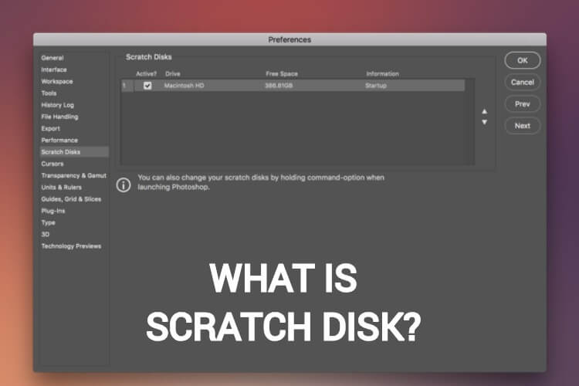Viewport: 579px width, 386px height.
Task: Open the Tools preferences section
Action: pos(49,93)
